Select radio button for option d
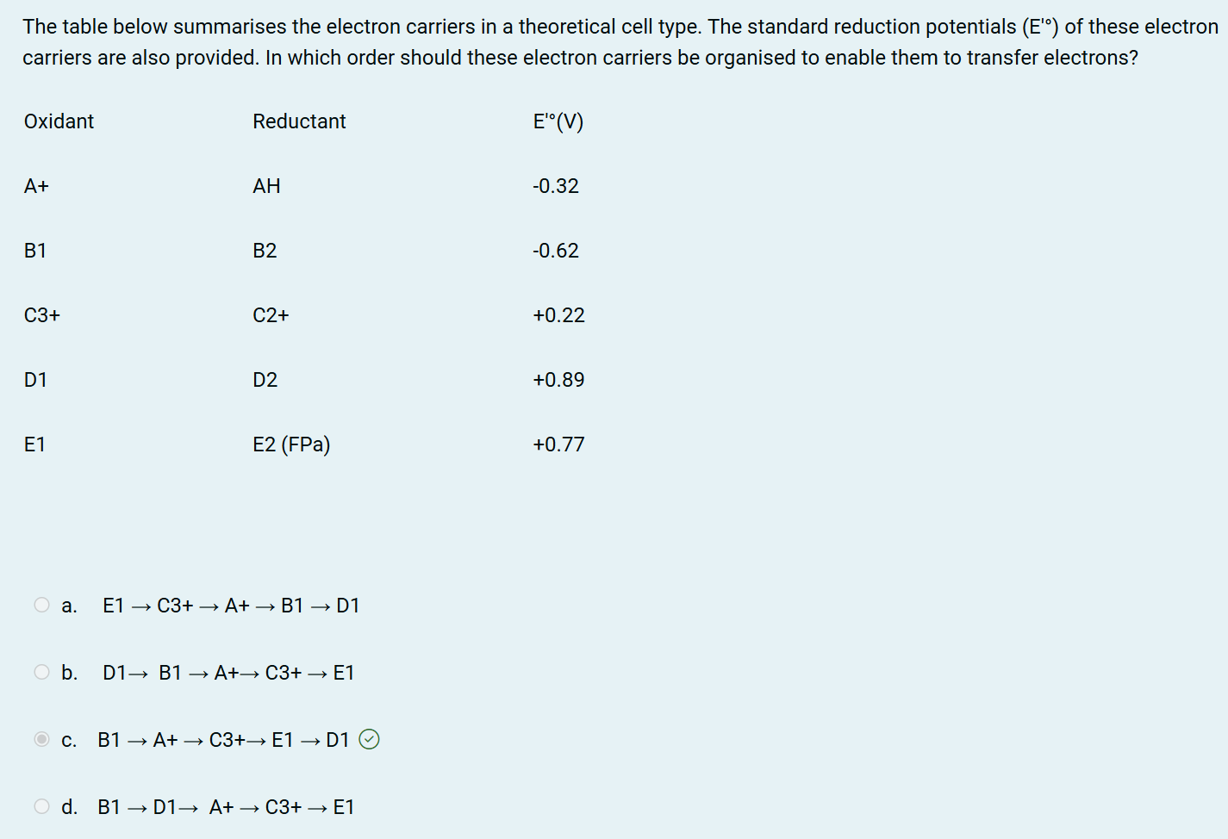Image resolution: width=1228 pixels, height=839 pixels. (x=41, y=806)
